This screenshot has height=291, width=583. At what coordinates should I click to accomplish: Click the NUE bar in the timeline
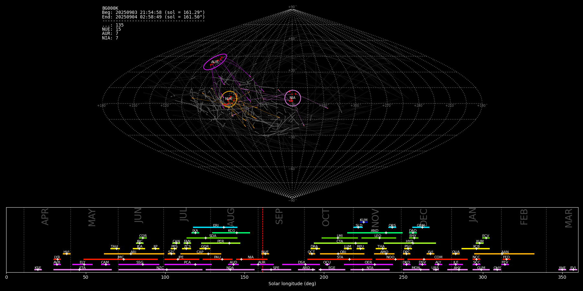[265, 254]
